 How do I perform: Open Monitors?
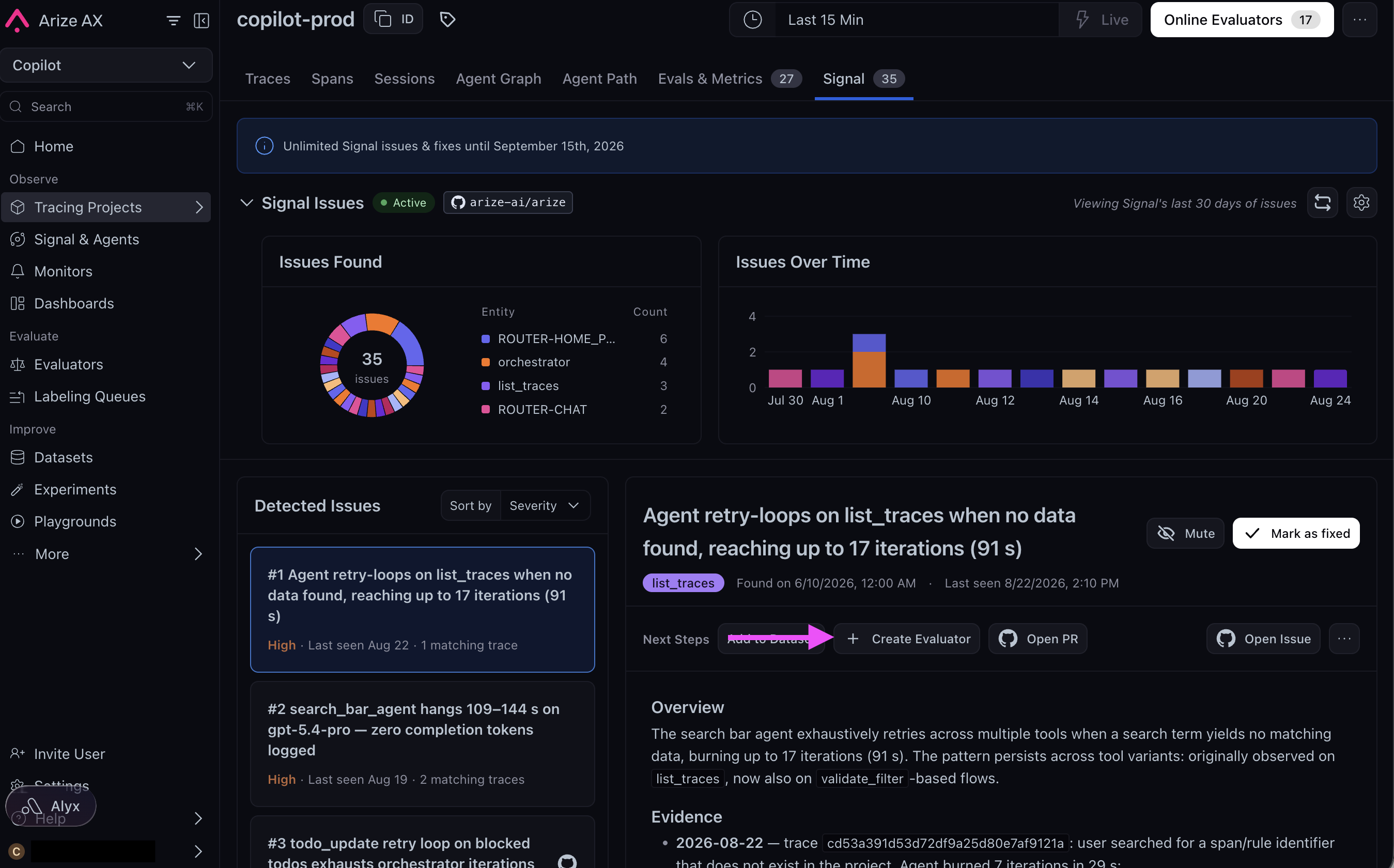tap(63, 272)
